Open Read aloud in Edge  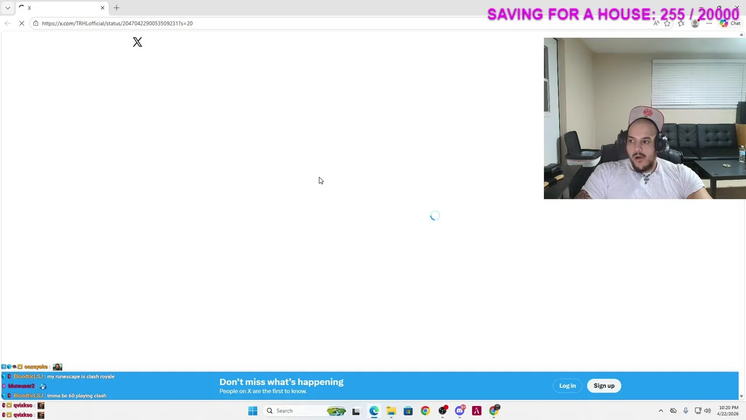(x=656, y=23)
